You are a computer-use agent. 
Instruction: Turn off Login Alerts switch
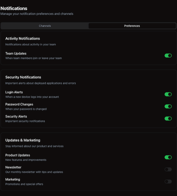click(168, 94)
